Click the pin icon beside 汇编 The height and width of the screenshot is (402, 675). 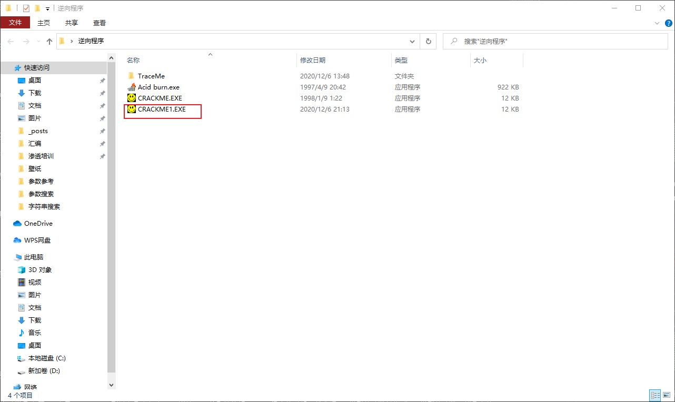click(x=102, y=144)
